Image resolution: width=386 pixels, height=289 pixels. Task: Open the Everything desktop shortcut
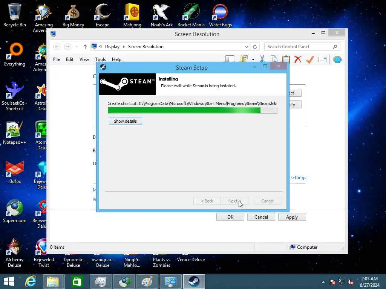[15, 54]
